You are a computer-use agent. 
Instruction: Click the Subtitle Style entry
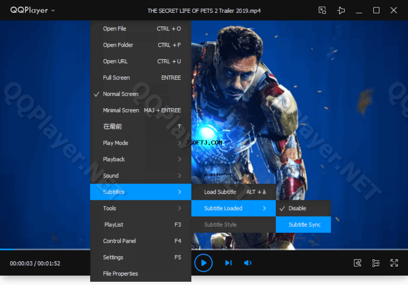coord(234,225)
